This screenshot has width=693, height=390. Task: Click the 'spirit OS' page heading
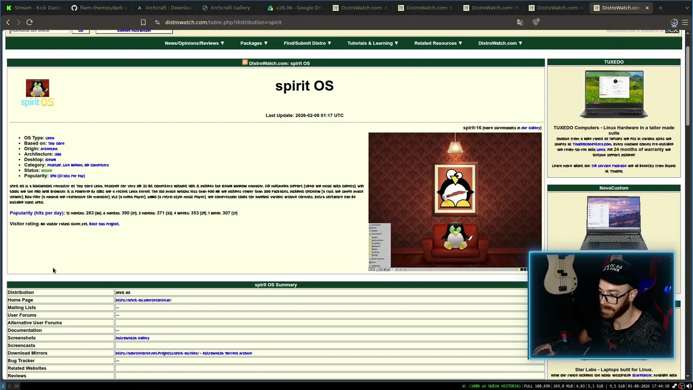pyautogui.click(x=304, y=86)
